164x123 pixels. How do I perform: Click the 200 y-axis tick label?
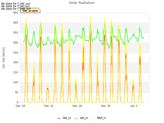click(16, 63)
